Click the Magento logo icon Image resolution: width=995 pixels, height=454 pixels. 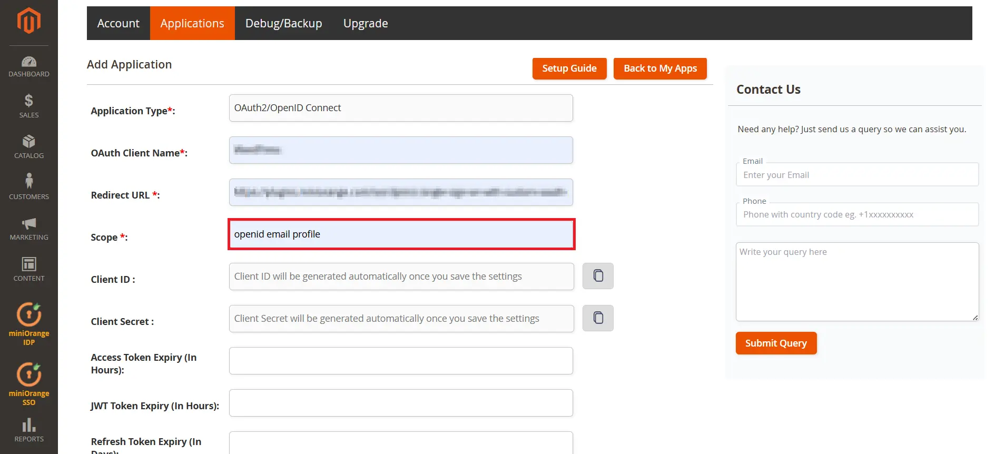point(29,21)
